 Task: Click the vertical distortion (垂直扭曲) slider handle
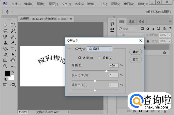(95, 90)
